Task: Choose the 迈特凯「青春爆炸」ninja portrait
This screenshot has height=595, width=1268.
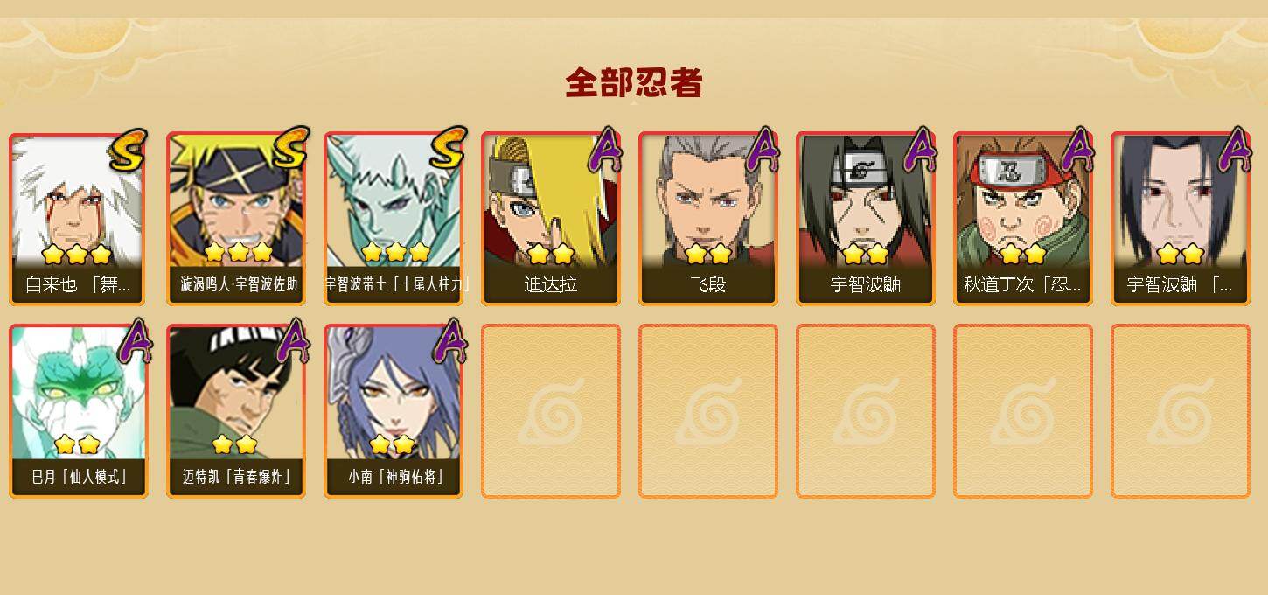Action: point(236,411)
